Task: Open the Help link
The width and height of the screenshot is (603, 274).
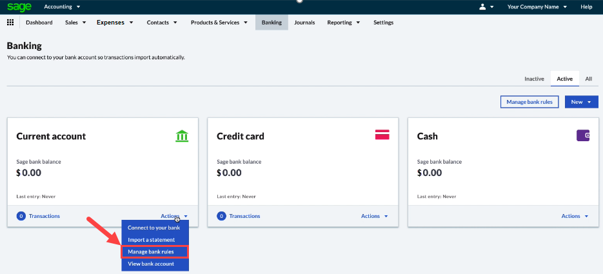Action: [x=586, y=6]
